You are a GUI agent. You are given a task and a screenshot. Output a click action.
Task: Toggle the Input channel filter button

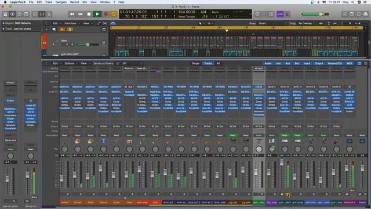tap(307, 63)
